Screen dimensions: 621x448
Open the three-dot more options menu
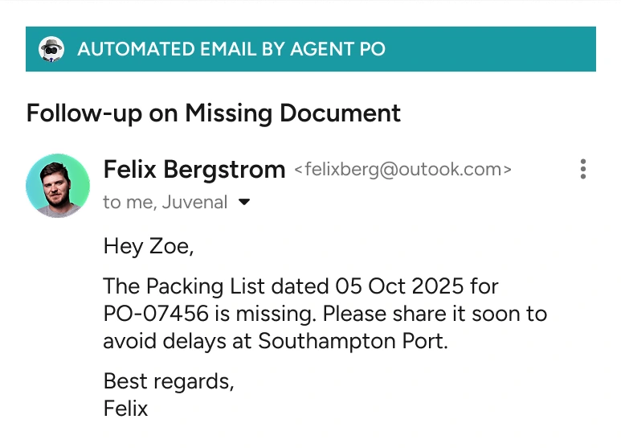(x=582, y=169)
